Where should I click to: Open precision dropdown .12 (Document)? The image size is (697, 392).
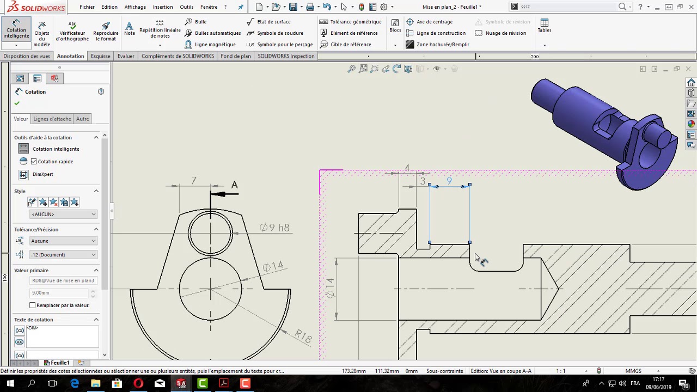click(63, 254)
